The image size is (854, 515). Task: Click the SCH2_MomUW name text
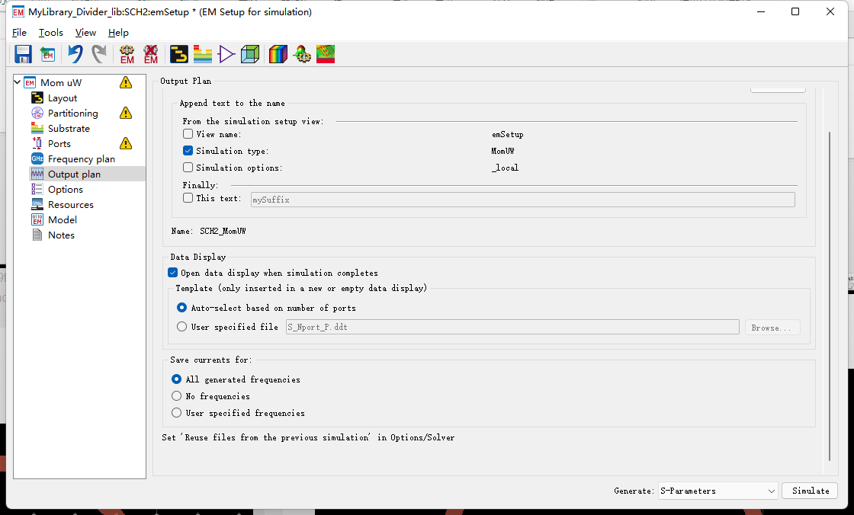pos(223,231)
